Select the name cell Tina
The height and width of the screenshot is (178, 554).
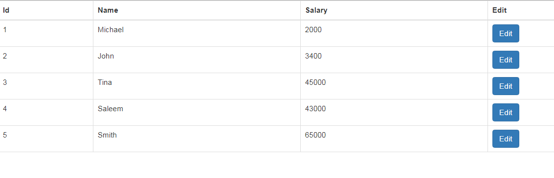click(105, 82)
